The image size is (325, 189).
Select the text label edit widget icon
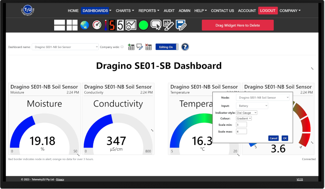pyautogui.click(x=168, y=25)
